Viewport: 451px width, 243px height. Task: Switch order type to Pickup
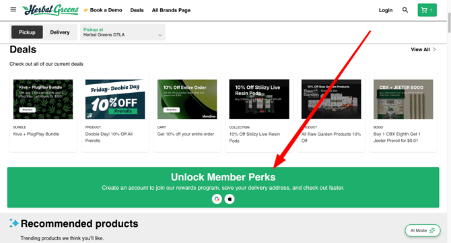pyautogui.click(x=27, y=32)
